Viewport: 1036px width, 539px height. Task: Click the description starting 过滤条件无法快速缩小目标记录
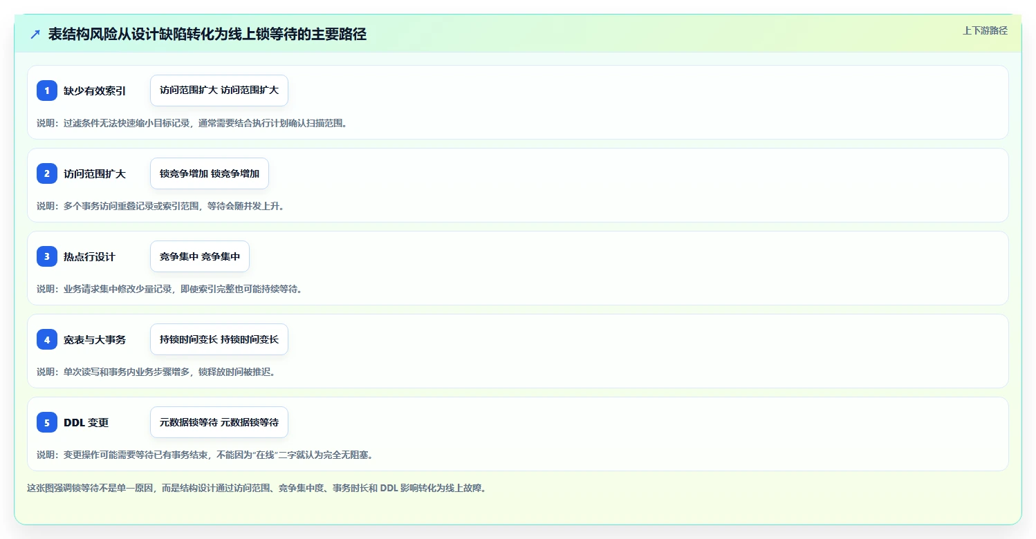pos(192,123)
